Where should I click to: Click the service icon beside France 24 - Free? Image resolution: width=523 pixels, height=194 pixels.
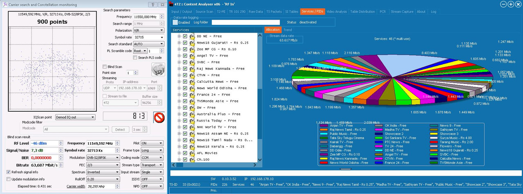(192, 95)
